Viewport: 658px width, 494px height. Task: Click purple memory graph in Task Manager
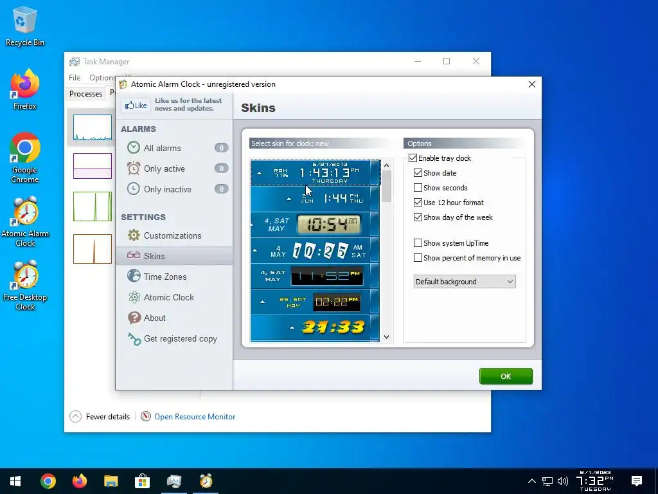pos(93,166)
